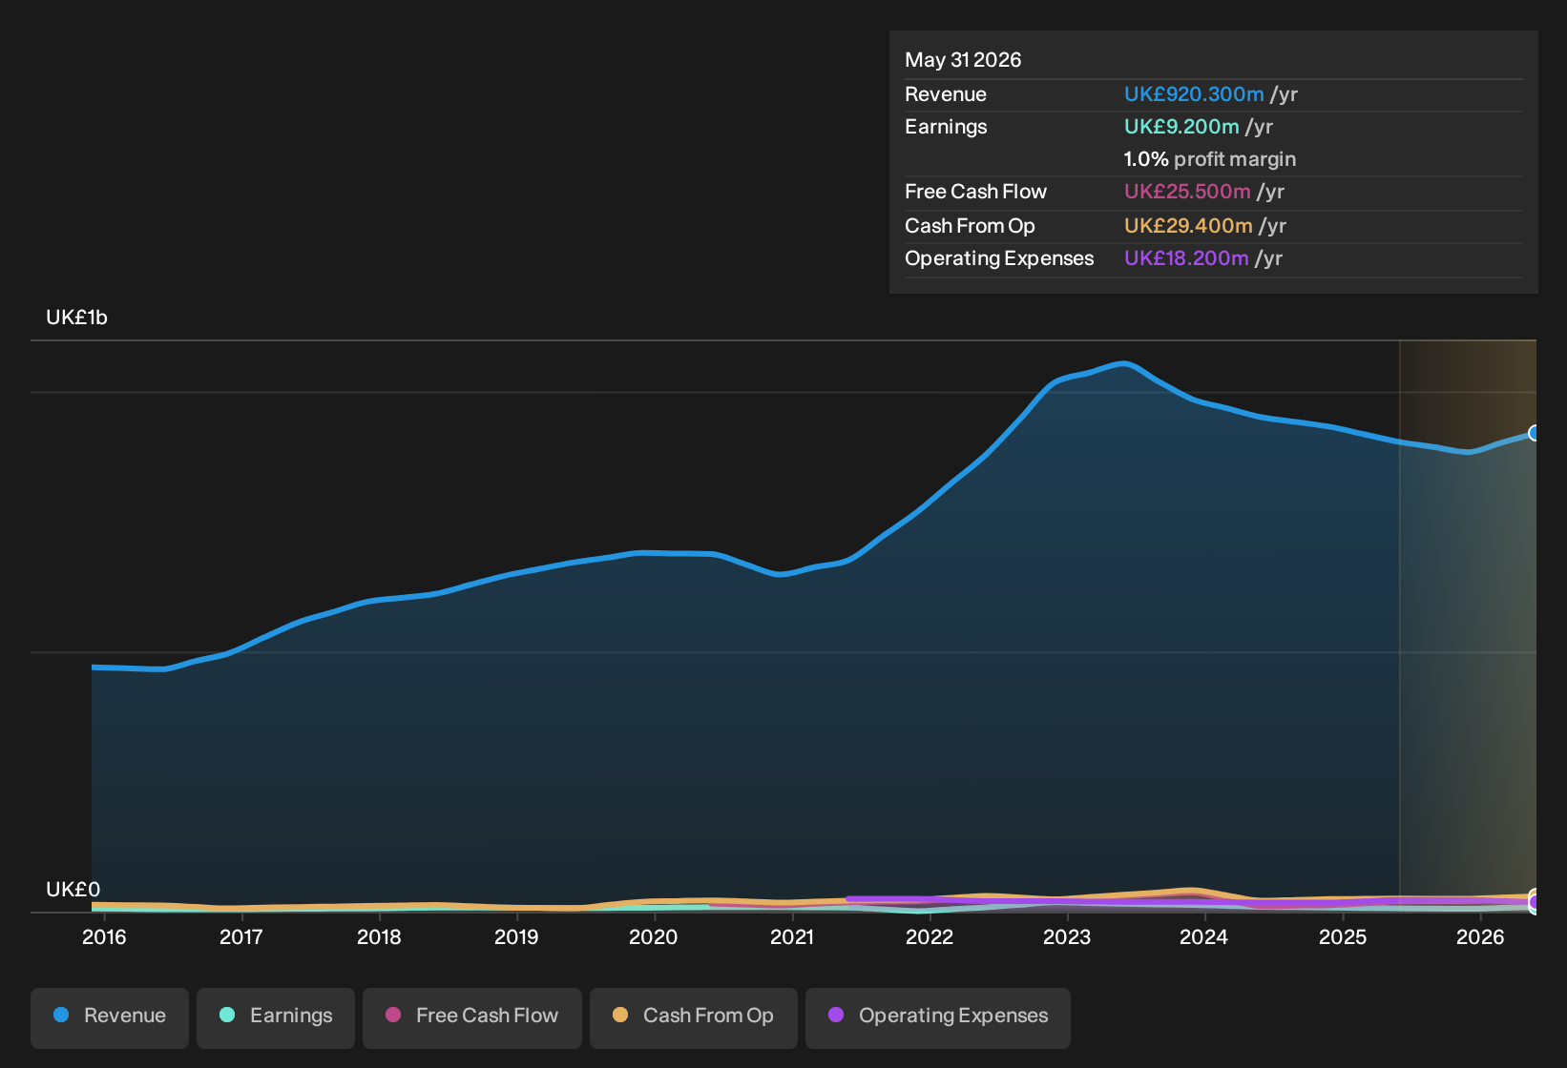This screenshot has height=1068, width=1567.
Task: Toggle the Cash From Op legend button
Action: [694, 1017]
